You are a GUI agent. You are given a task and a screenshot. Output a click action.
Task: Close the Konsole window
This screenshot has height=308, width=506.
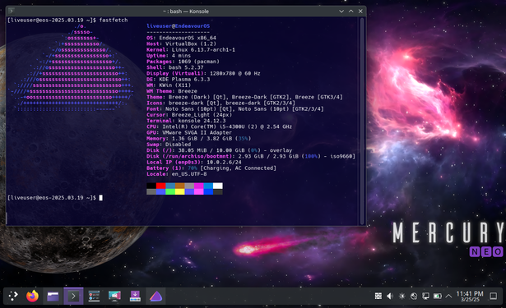360,11
